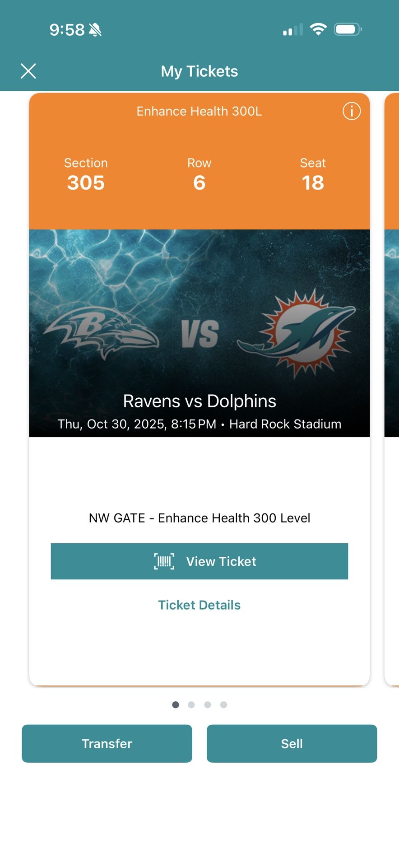399x867 pixels.
Task: Tap the barcode icon on View Ticket
Action: pos(164,561)
